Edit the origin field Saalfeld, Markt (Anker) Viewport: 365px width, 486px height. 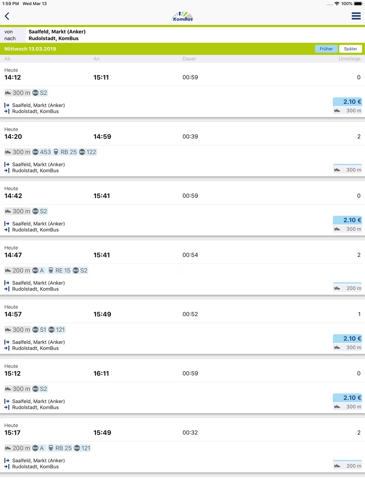pos(57,32)
